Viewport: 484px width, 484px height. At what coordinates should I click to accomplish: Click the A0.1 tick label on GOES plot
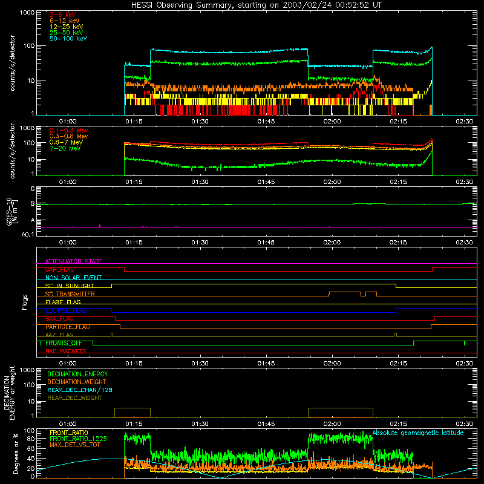point(27,234)
